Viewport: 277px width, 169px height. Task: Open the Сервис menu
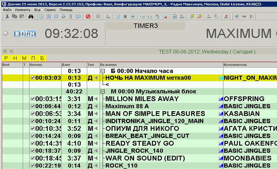(x=50, y=10)
